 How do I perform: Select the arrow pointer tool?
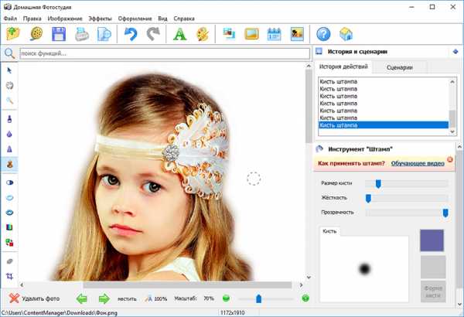click(x=10, y=70)
